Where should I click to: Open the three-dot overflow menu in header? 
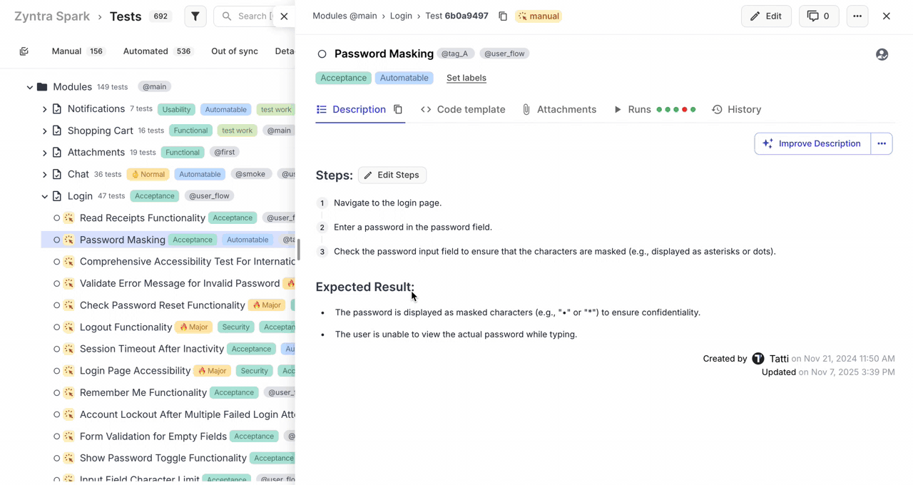tap(857, 16)
